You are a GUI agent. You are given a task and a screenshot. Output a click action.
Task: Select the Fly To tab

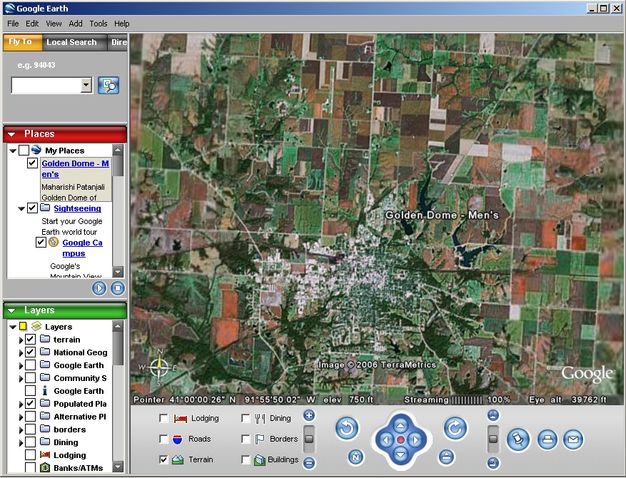tap(22, 42)
